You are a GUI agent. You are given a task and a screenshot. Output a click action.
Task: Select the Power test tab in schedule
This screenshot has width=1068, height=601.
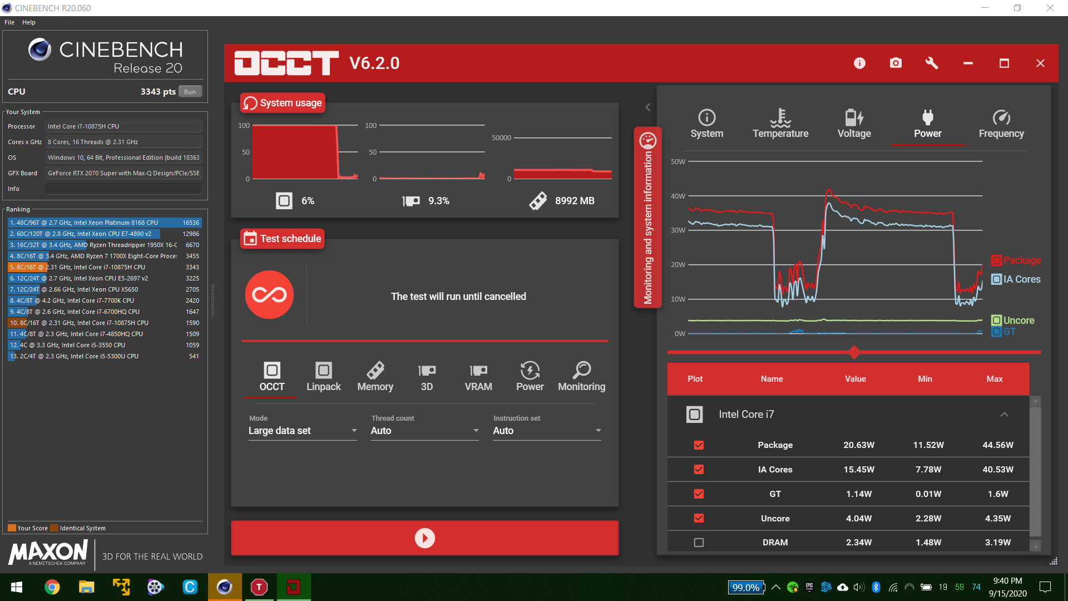(530, 377)
